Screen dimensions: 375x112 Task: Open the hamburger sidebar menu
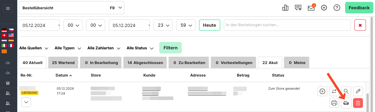[x=8, y=8]
